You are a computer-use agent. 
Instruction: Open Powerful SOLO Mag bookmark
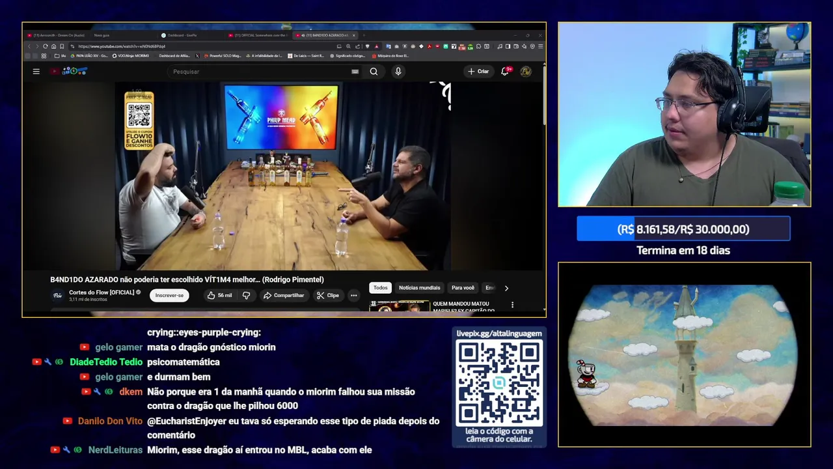tap(223, 56)
